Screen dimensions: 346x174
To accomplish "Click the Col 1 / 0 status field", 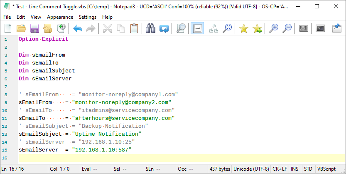I will coord(64,169).
